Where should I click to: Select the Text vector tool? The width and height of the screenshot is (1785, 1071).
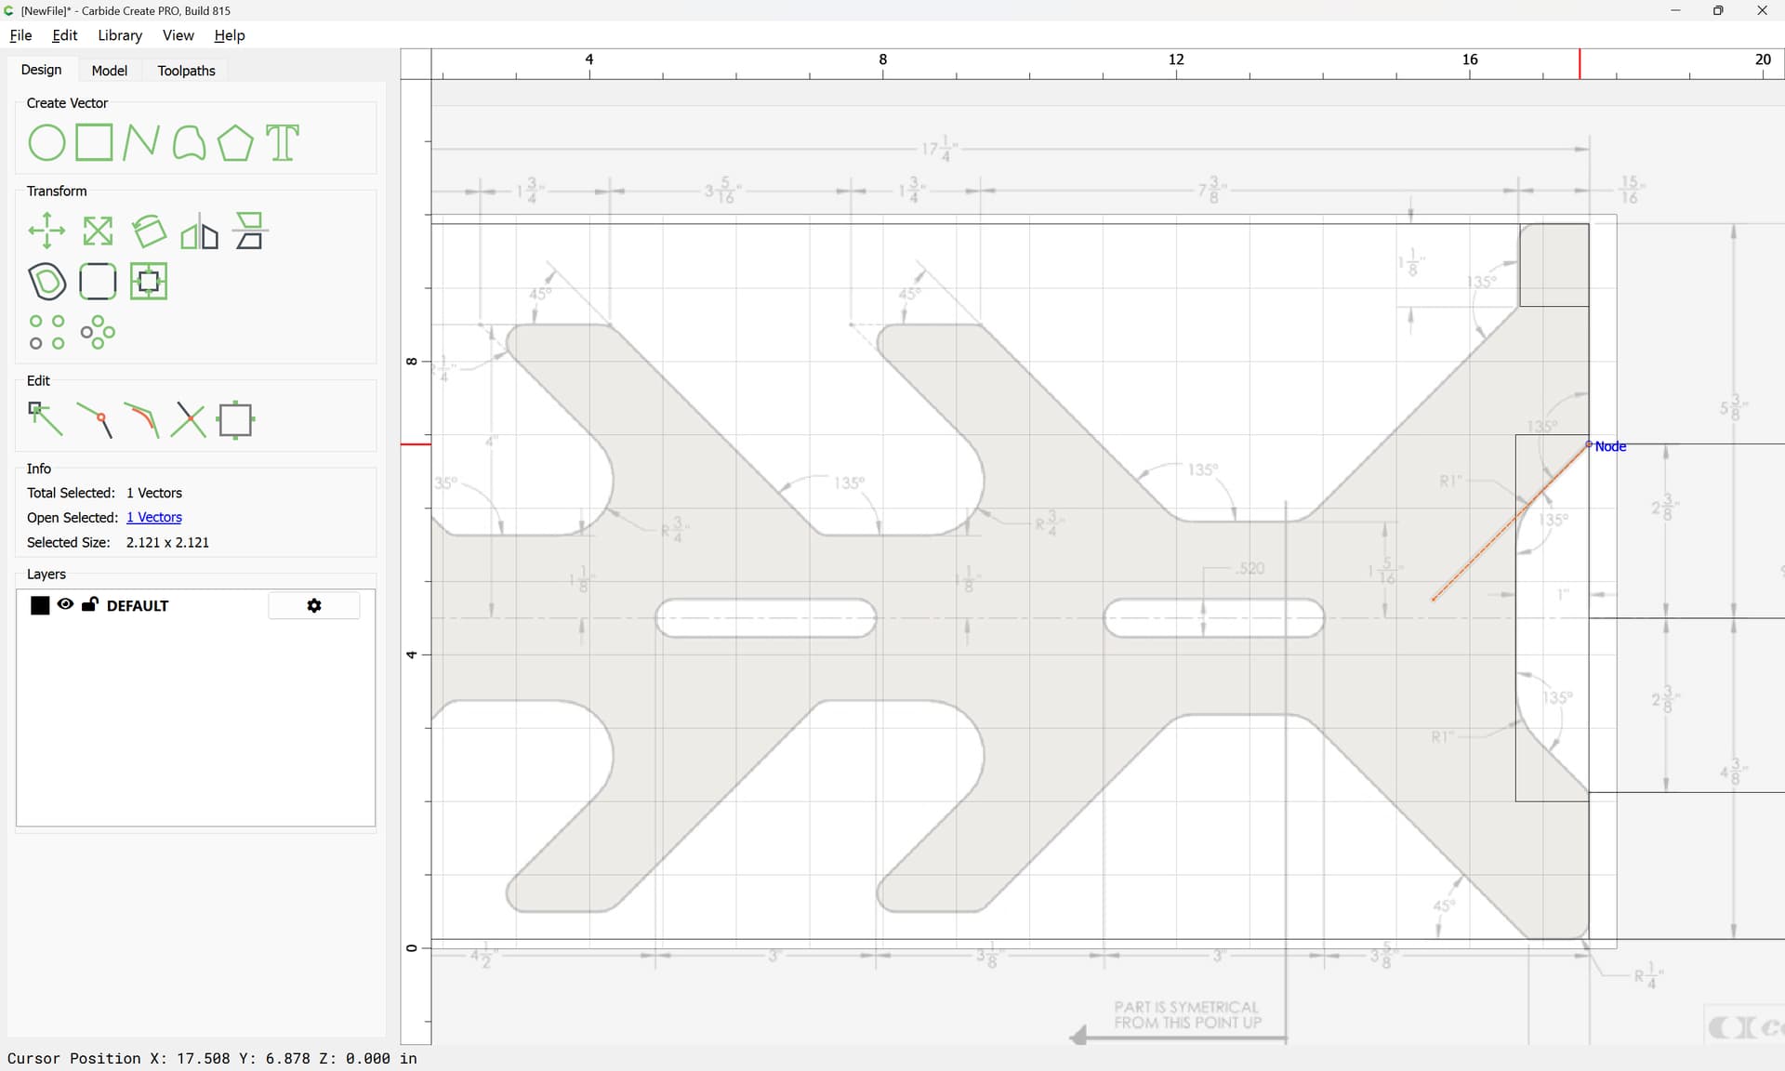click(283, 143)
